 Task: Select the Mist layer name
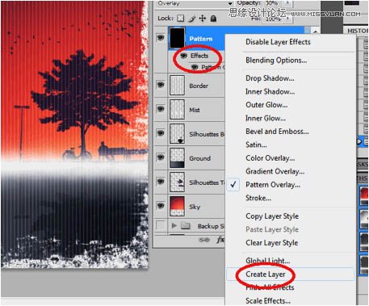[x=195, y=110]
